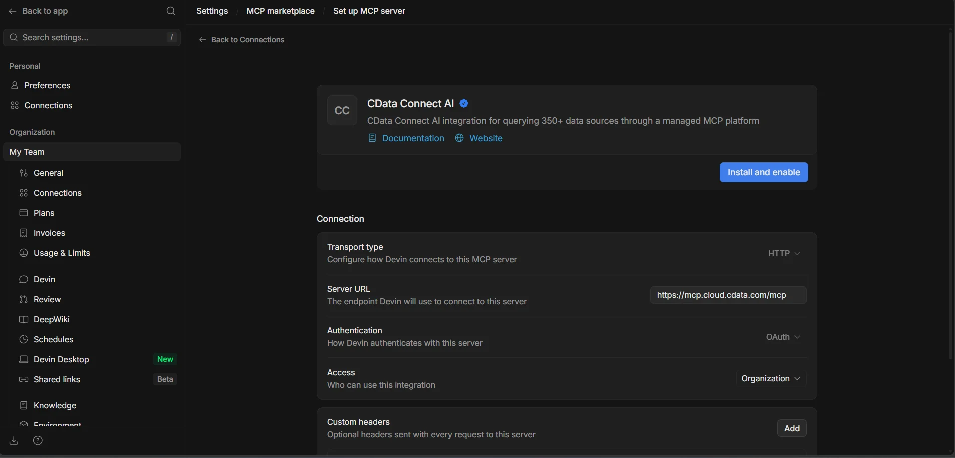Open the Documentation link
The width and height of the screenshot is (955, 458).
click(x=413, y=138)
